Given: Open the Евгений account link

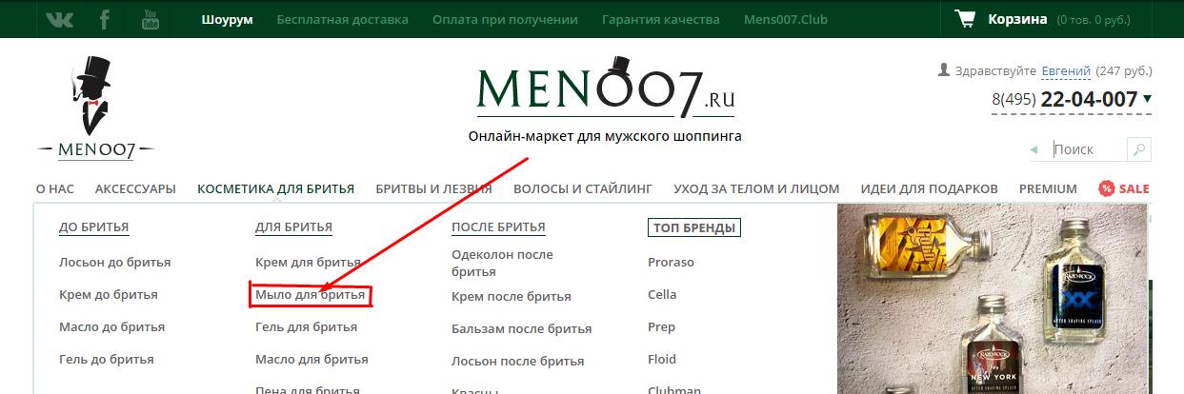Looking at the screenshot, I should [1065, 70].
